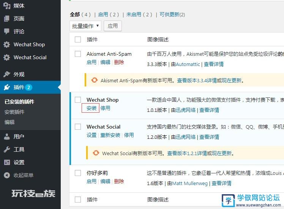Open Automattic author link
The height and width of the screenshot is (209, 284).
point(188,64)
